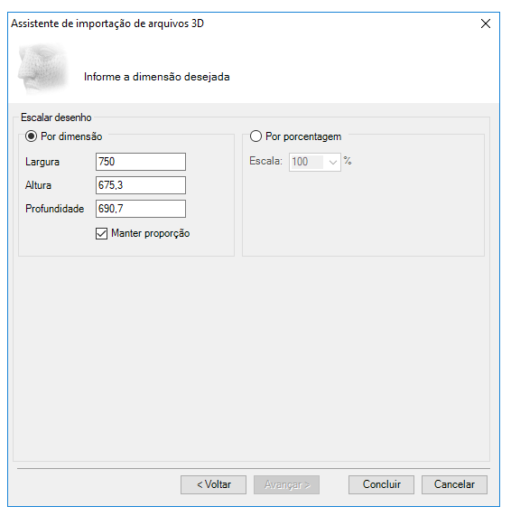Viewport: 511px width, 516px height.
Task: Close the 3D import wizard dialog
Action: tap(486, 23)
